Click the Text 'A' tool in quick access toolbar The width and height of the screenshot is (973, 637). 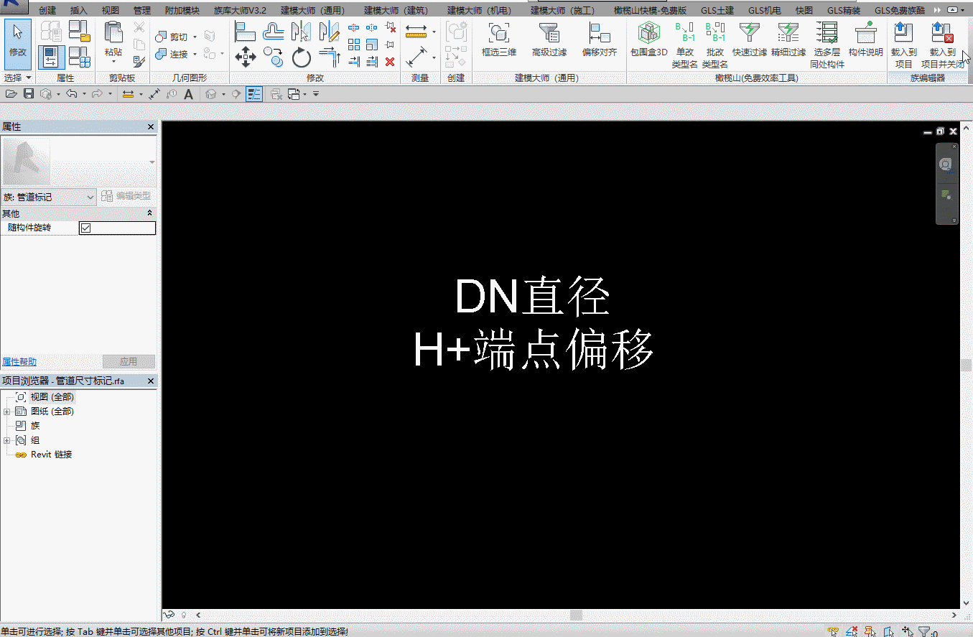click(189, 94)
